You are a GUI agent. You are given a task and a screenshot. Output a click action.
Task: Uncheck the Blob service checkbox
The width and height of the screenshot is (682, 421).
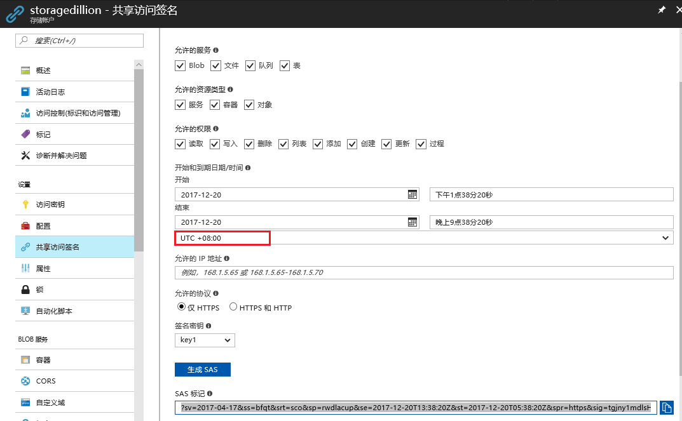(x=180, y=65)
